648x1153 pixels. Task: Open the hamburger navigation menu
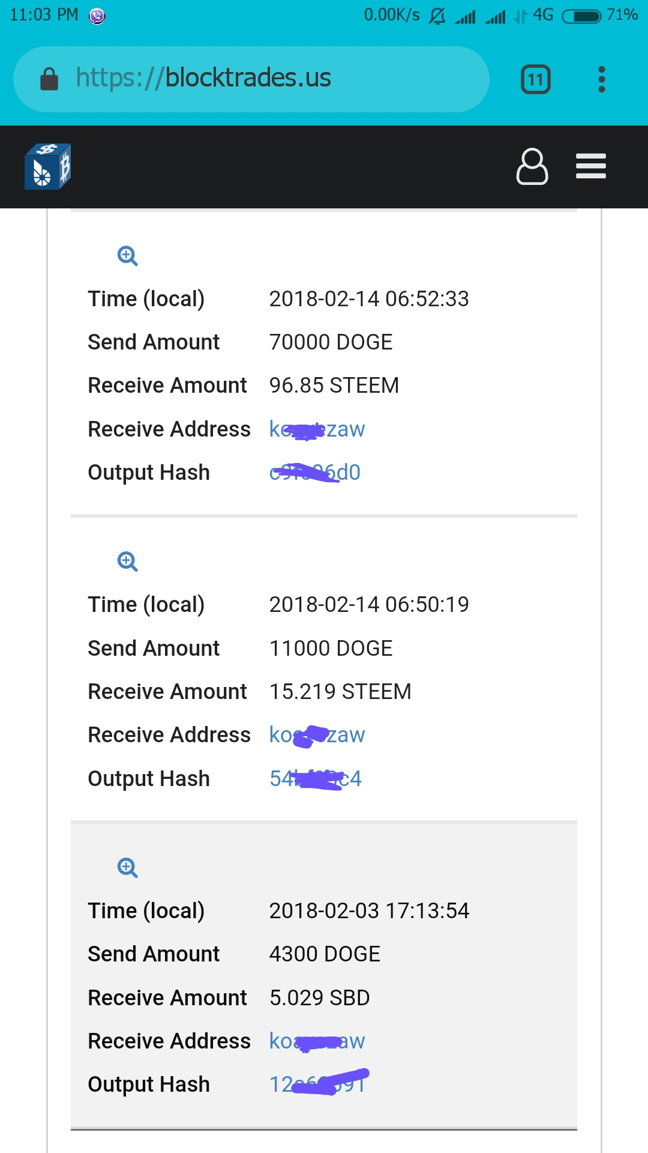tap(591, 166)
